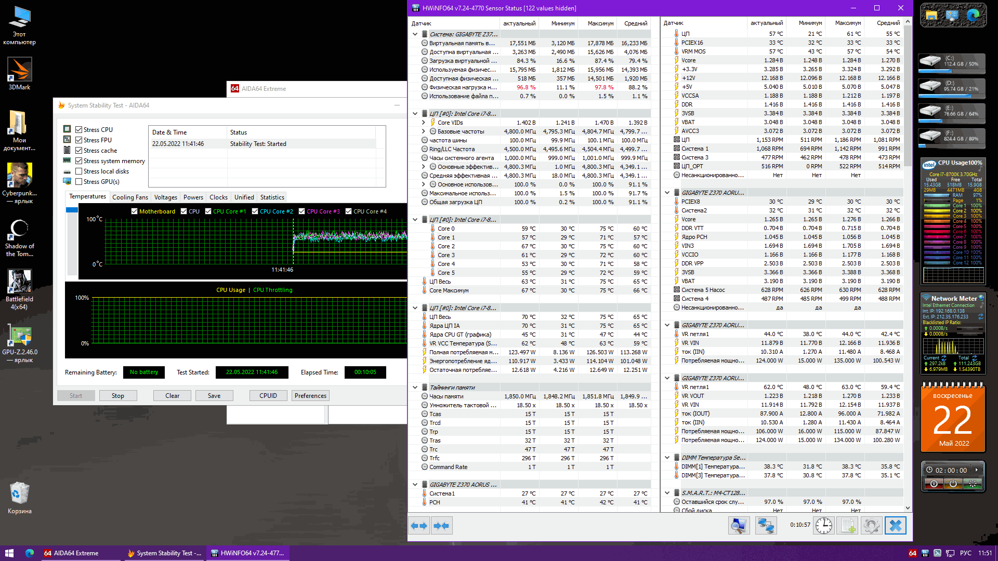Open HWiNFO sensor settings gear icon
998x561 pixels.
[x=871, y=526]
